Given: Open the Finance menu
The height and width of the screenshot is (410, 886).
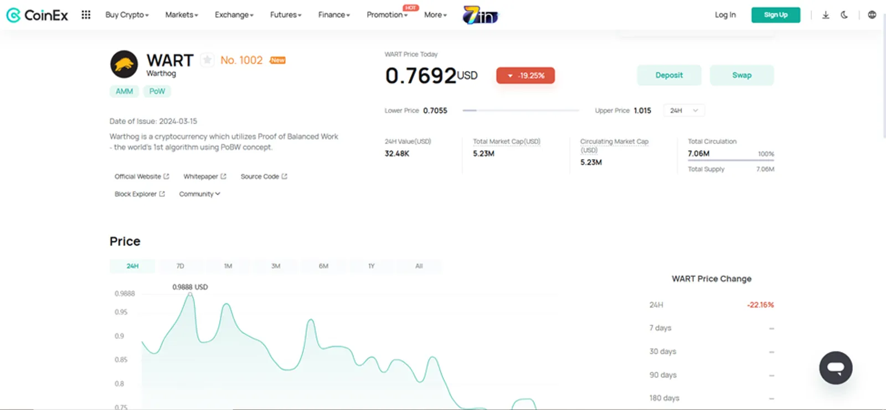Looking at the screenshot, I should (x=334, y=15).
